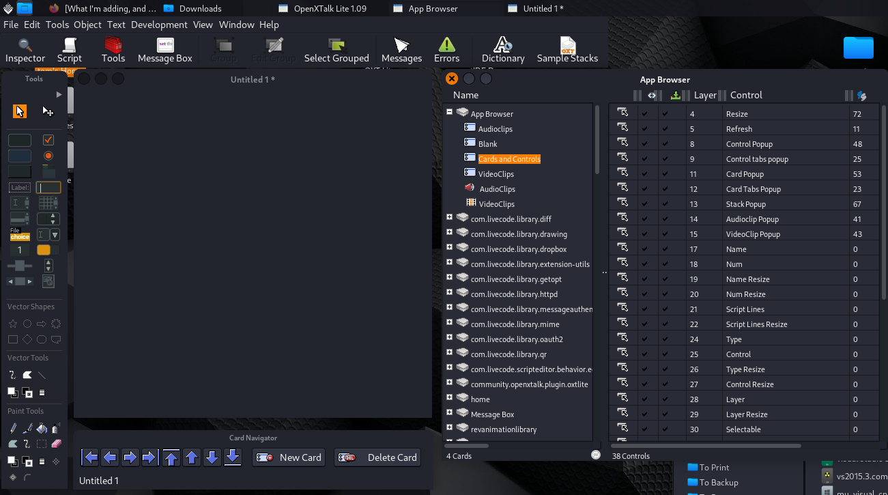Screen dimensions: 888x495
Task: Click the slider control in Tools palette
Action: pyautogui.click(x=19, y=266)
